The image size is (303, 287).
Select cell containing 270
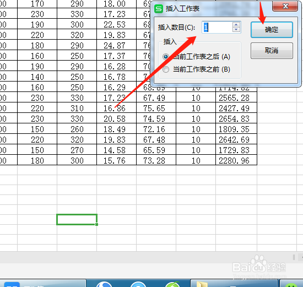click(x=77, y=149)
